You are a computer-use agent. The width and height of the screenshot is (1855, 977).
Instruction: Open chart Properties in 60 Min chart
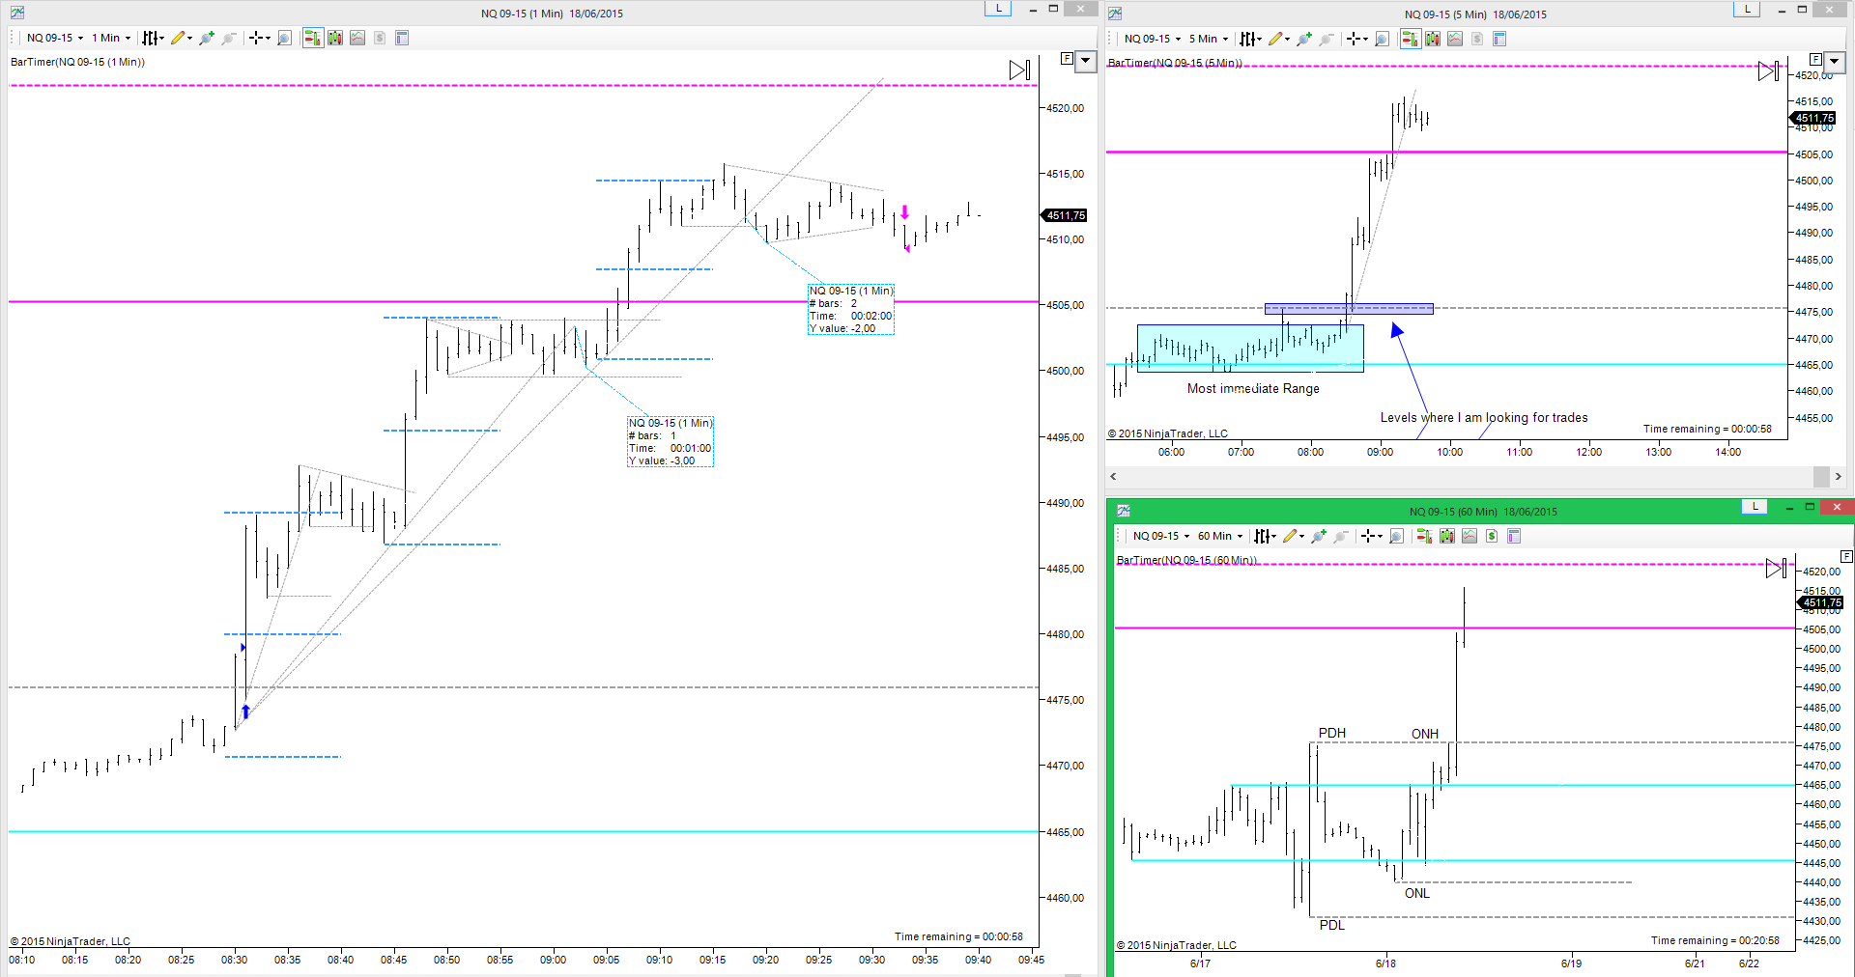pyautogui.click(x=1514, y=536)
